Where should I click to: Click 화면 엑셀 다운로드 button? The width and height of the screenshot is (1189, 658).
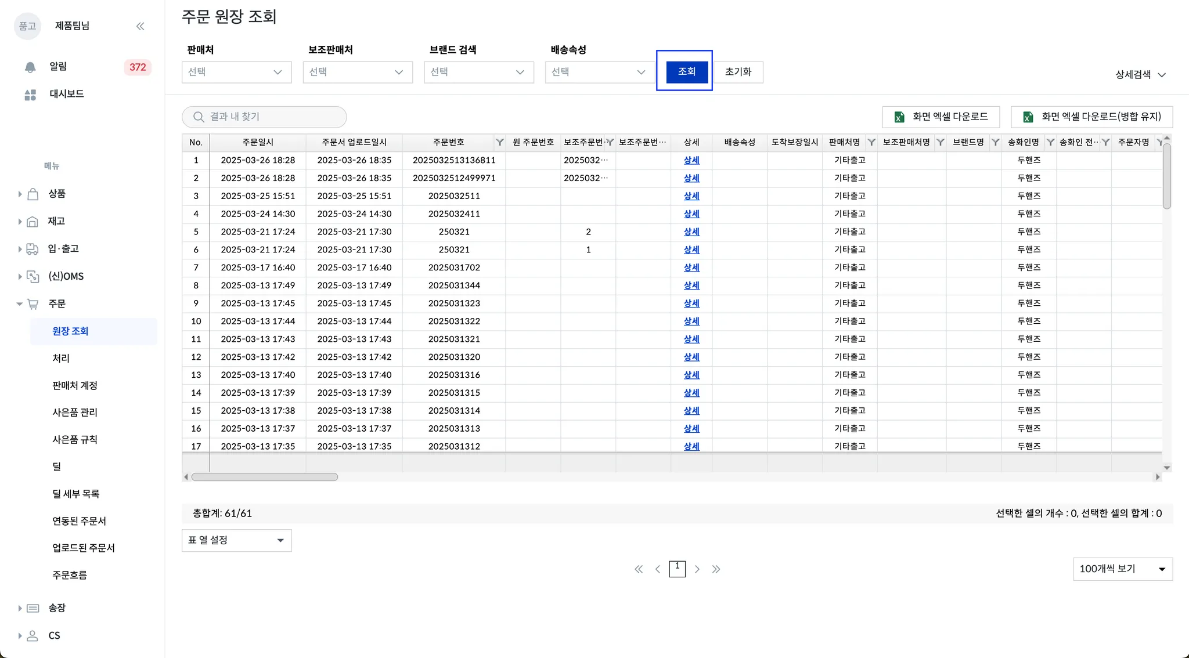pyautogui.click(x=941, y=117)
